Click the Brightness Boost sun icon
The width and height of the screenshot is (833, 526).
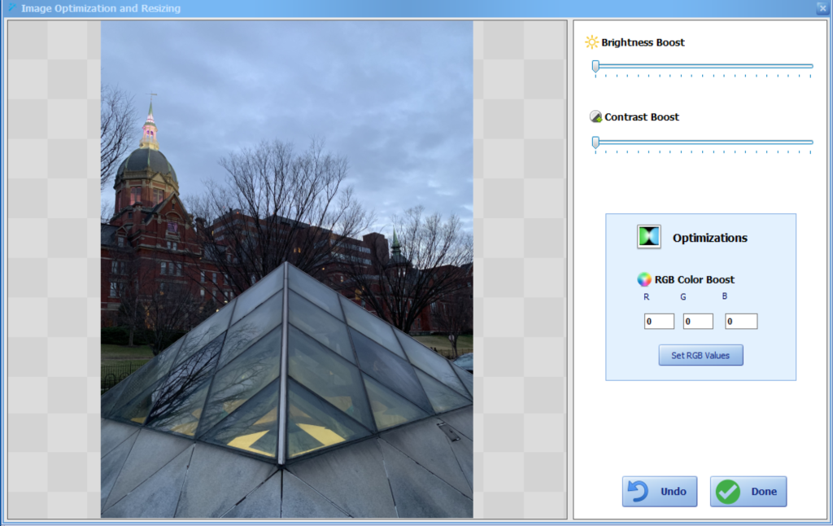click(591, 42)
